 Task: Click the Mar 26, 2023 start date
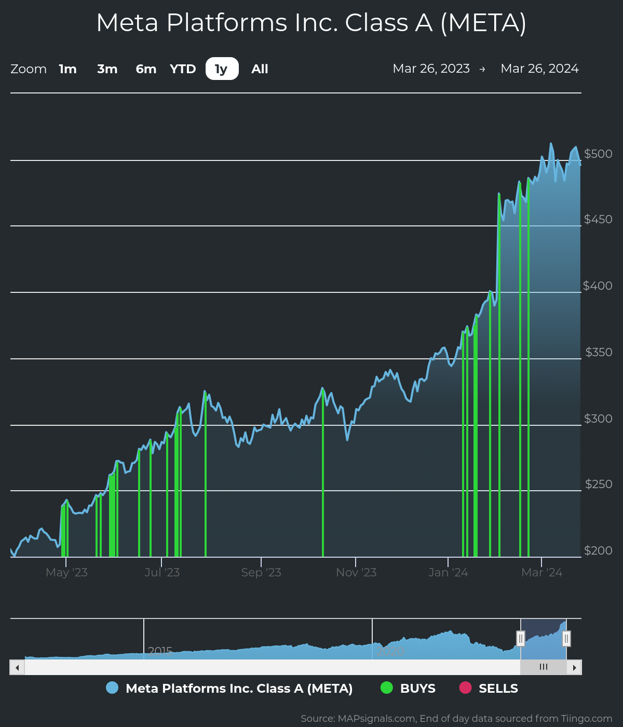pos(431,69)
